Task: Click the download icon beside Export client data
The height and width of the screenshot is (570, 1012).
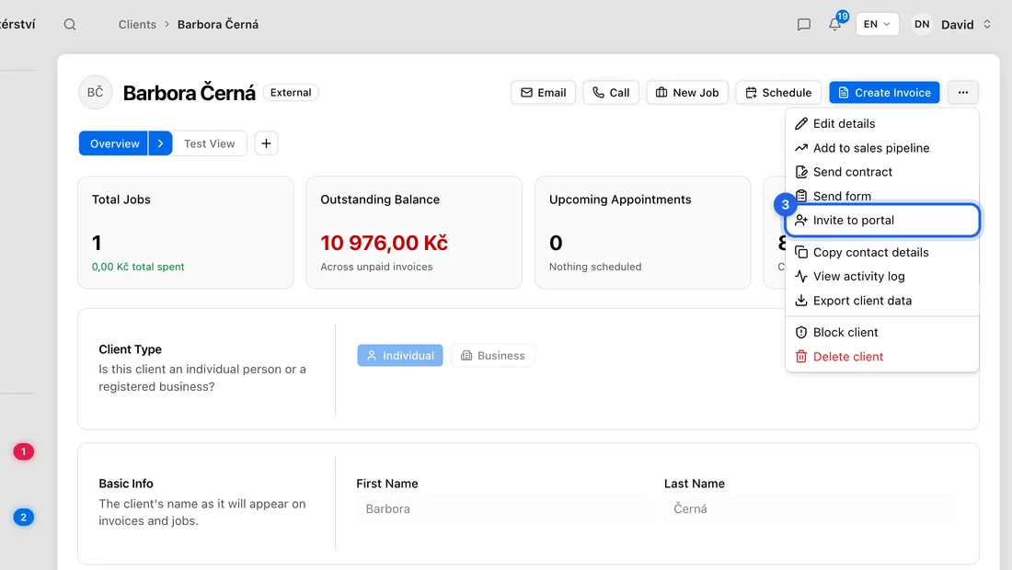Action: click(801, 301)
